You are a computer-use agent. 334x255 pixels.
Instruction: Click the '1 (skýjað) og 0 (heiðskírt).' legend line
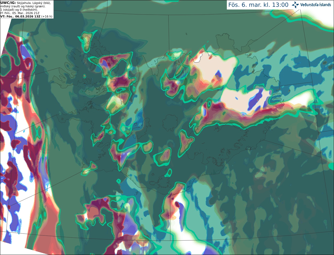pyautogui.click(x=19, y=10)
